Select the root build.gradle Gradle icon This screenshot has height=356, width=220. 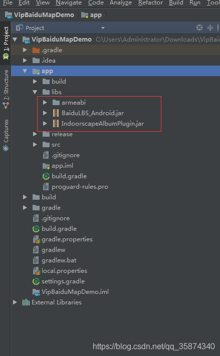tap(36, 229)
